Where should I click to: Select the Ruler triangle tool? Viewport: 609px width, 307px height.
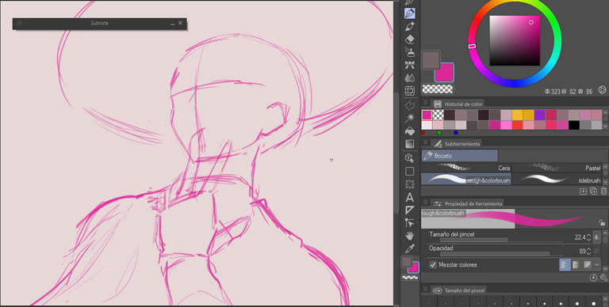(x=409, y=210)
